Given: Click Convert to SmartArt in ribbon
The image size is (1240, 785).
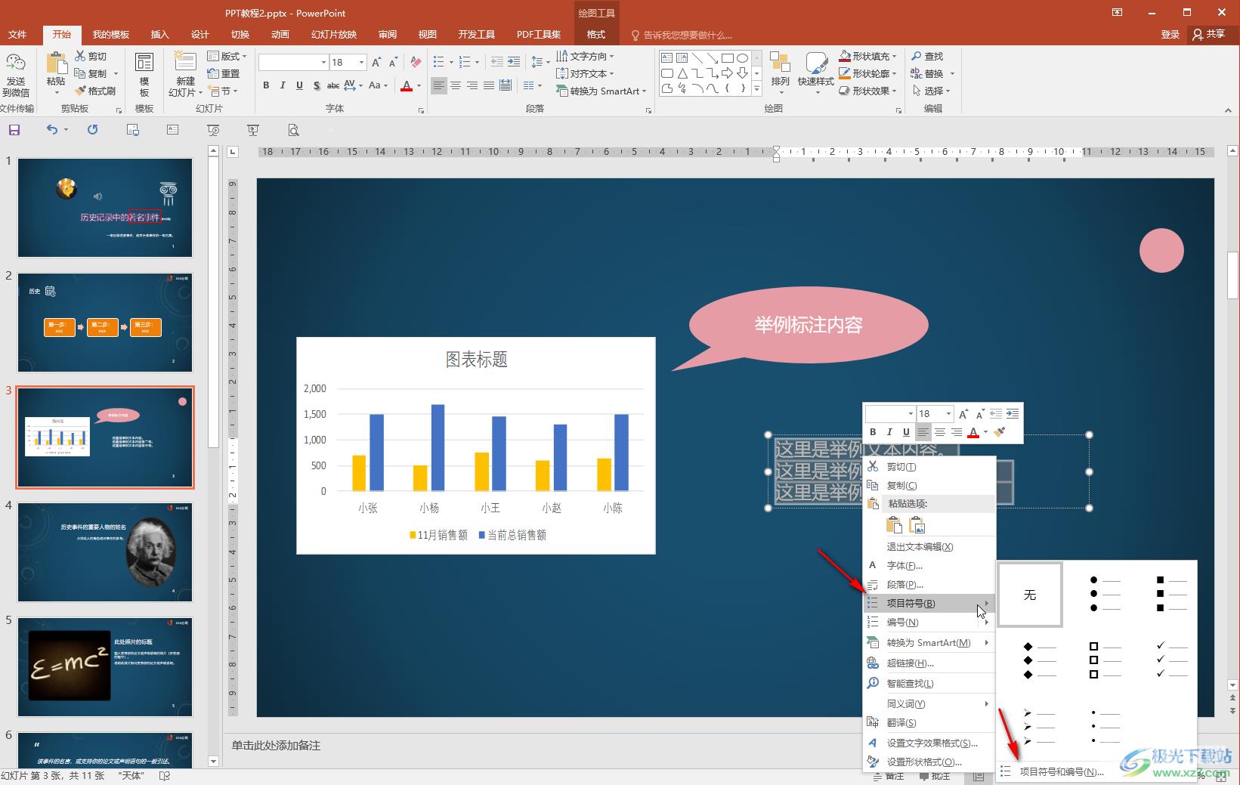Looking at the screenshot, I should pyautogui.click(x=602, y=91).
